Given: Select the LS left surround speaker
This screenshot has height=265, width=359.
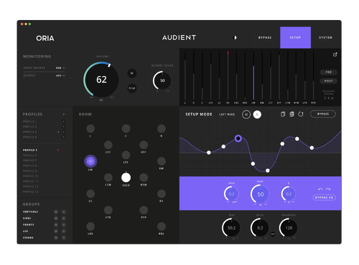Looking at the screenshot, I should coord(91,194).
